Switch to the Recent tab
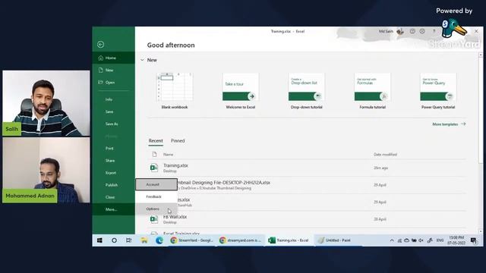Screen dimensions: 486x273 [156, 141]
